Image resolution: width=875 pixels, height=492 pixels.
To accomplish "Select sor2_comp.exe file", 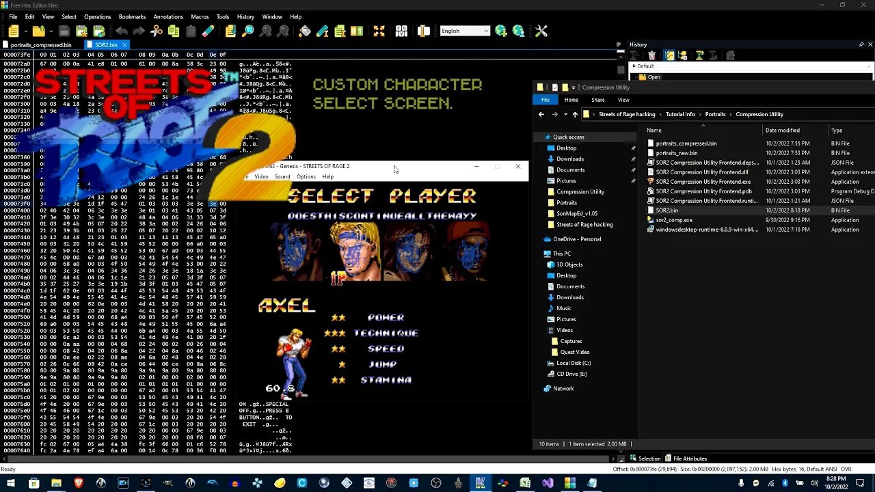I will pos(674,220).
